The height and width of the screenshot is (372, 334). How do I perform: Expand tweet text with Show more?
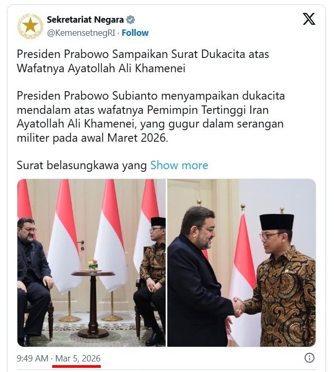click(179, 165)
